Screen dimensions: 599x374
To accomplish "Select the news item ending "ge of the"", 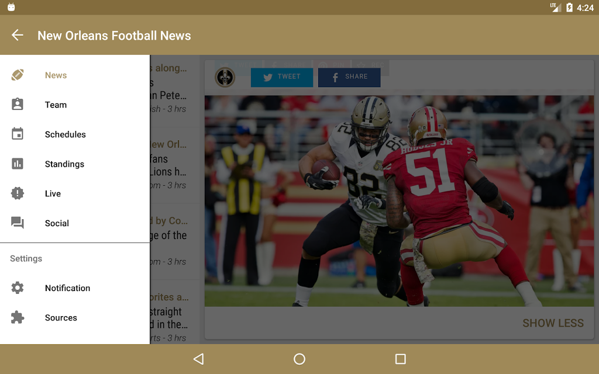I will pos(175,241).
